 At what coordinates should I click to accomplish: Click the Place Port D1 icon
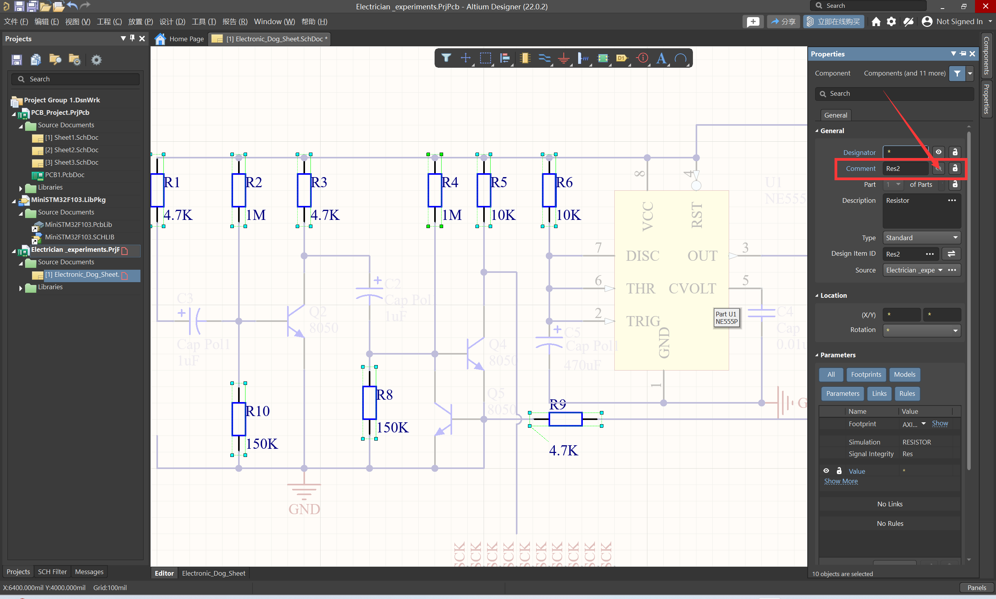coord(622,58)
